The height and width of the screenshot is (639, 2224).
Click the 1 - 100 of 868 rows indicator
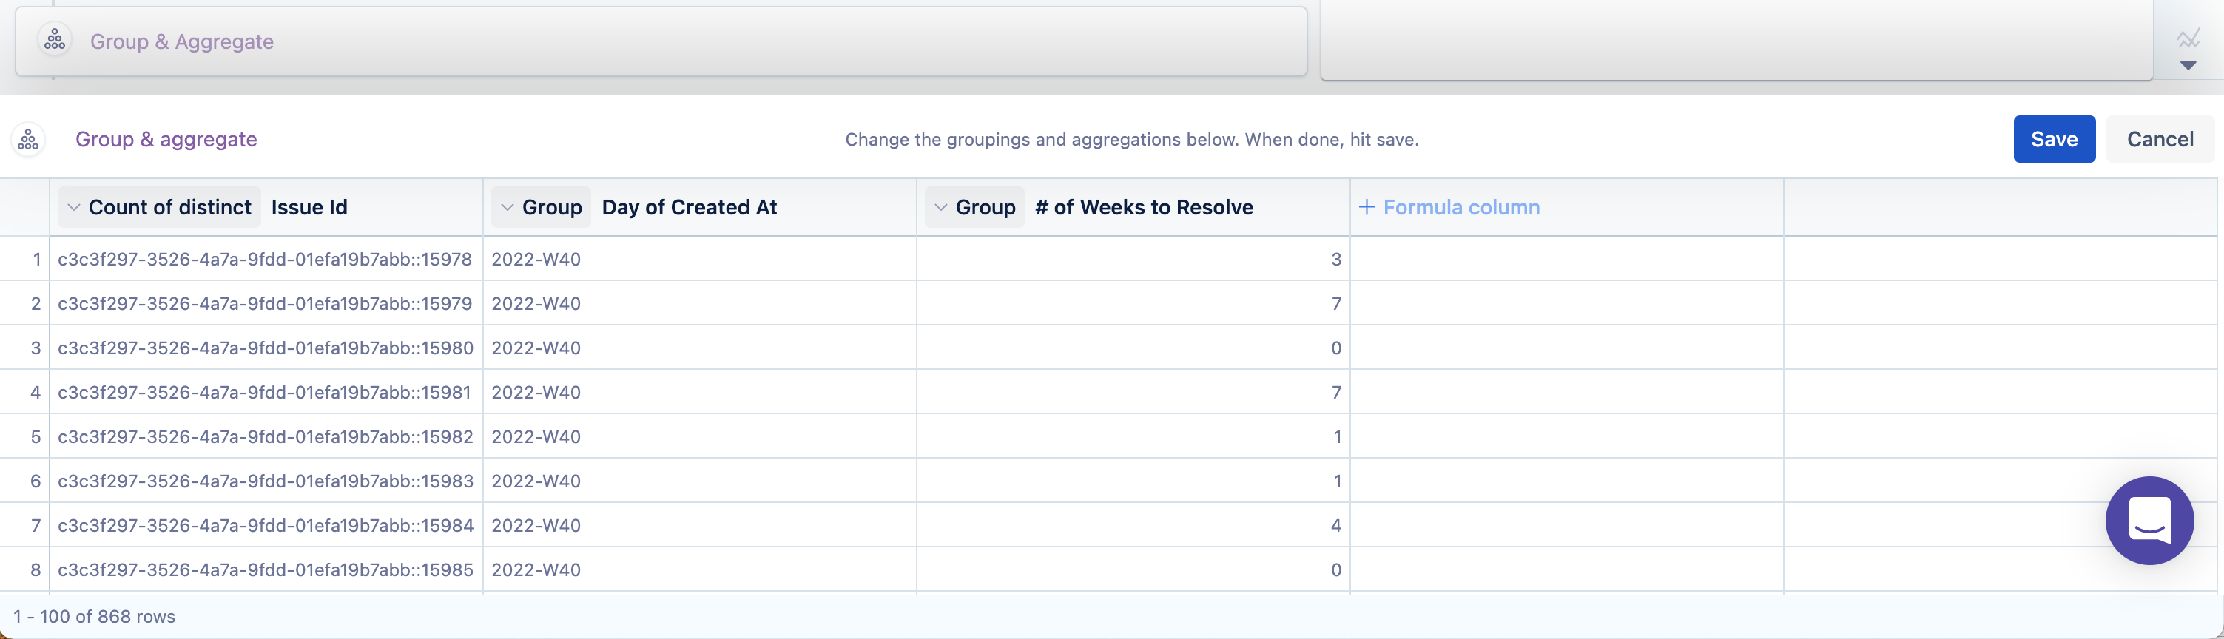click(x=94, y=617)
